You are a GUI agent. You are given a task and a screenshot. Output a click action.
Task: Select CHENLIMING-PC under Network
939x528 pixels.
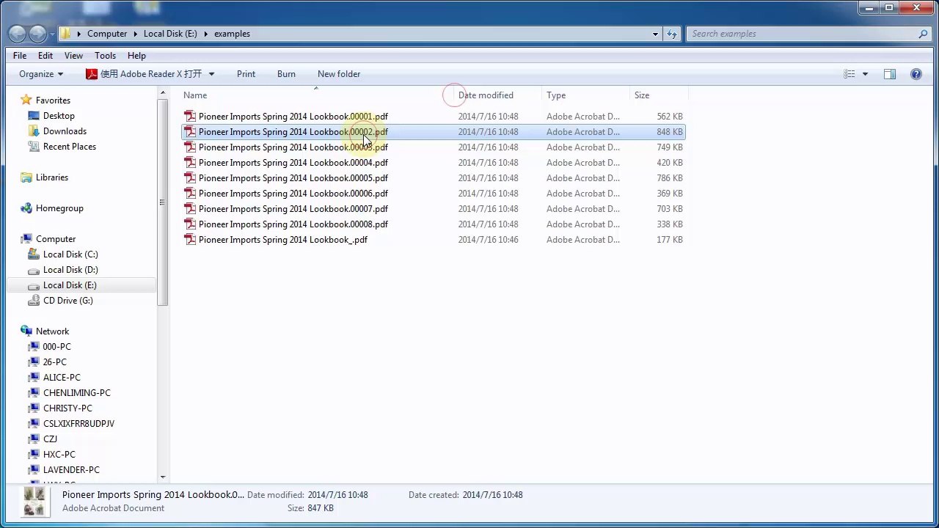(x=77, y=393)
